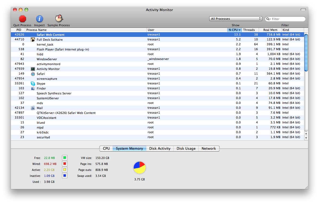Select the SystemUIServer process
This screenshot has width=319, height=204.
point(157,98)
